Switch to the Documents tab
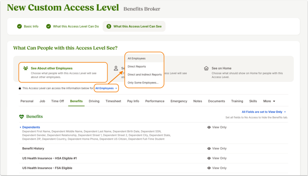Image resolution: width=308 pixels, height=176 pixels. pos(217,101)
